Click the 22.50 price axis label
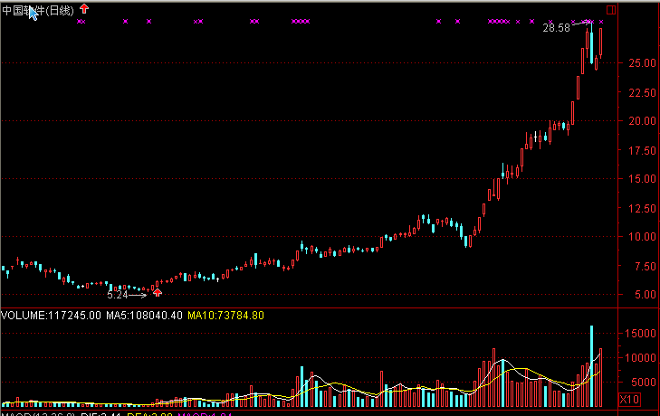The width and height of the screenshot is (660, 416). pyautogui.click(x=642, y=92)
